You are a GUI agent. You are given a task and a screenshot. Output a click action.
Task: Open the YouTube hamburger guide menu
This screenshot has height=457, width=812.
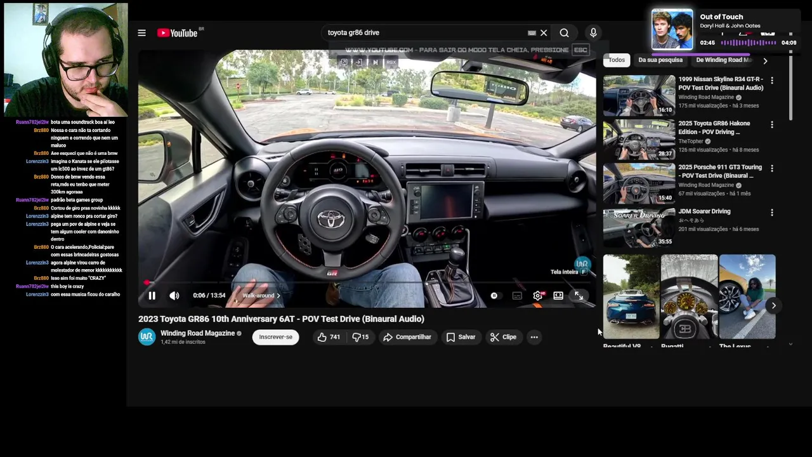(x=142, y=33)
